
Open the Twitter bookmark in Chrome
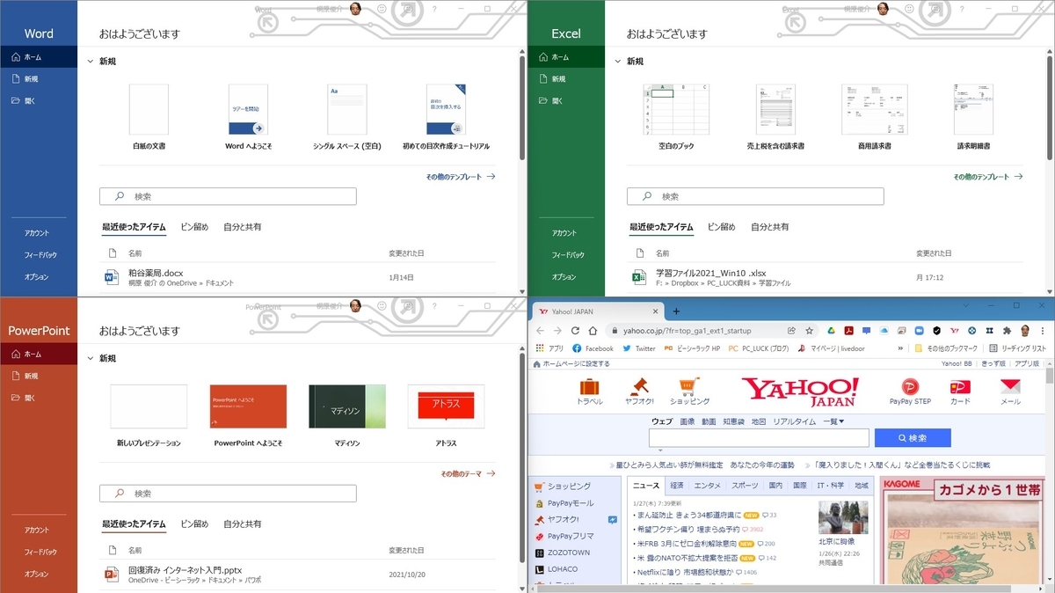639,348
